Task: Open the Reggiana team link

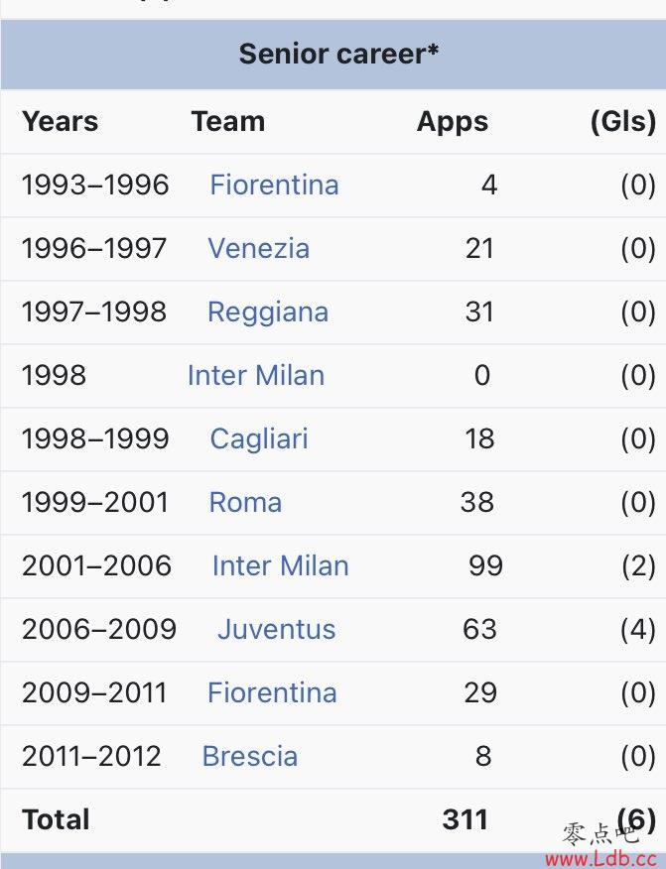Action: click(x=268, y=312)
